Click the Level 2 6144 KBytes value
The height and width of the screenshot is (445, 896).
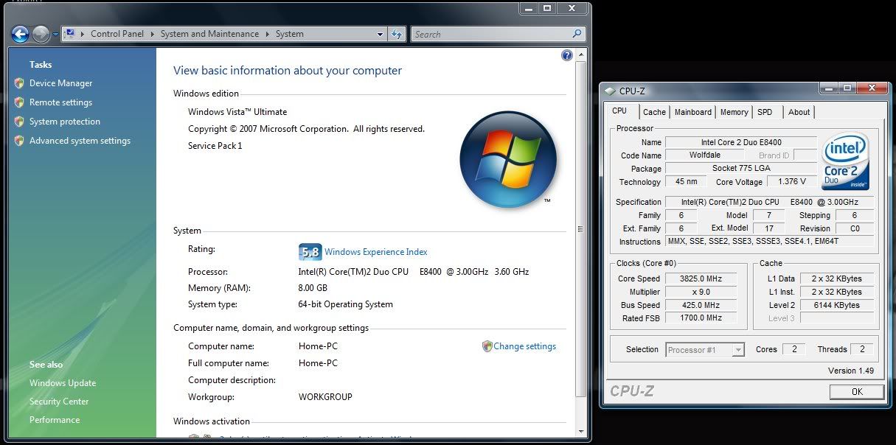836,305
